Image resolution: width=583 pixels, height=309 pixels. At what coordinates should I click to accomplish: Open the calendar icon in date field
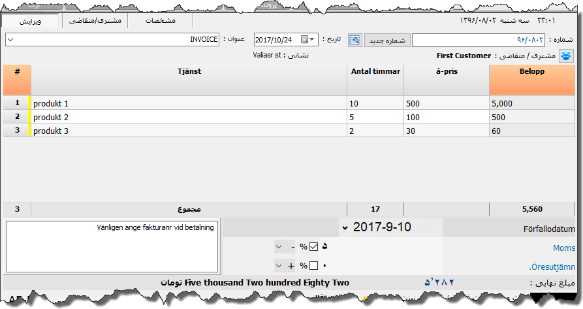point(304,39)
